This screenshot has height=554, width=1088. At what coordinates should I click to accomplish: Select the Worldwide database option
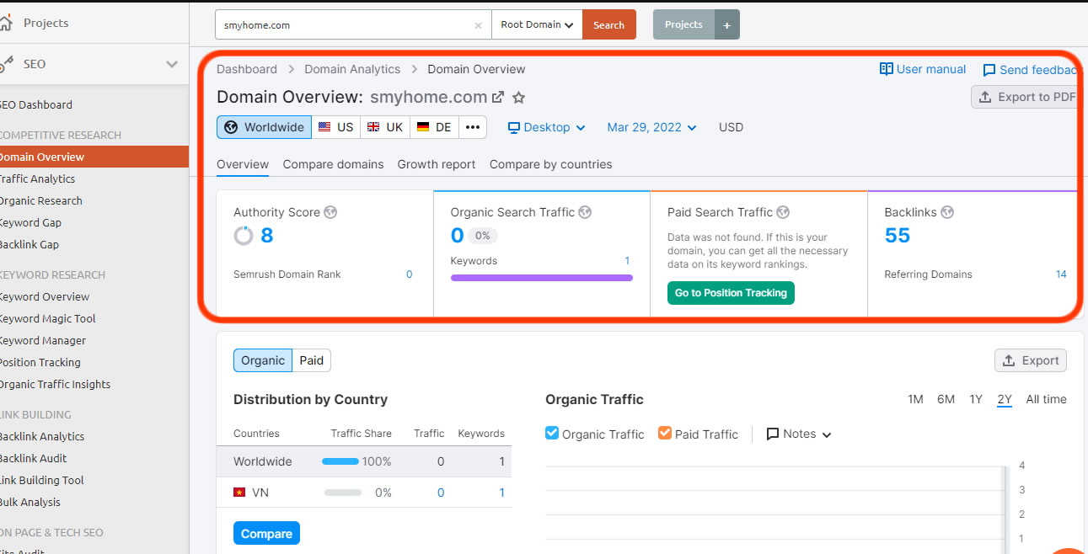tap(264, 127)
